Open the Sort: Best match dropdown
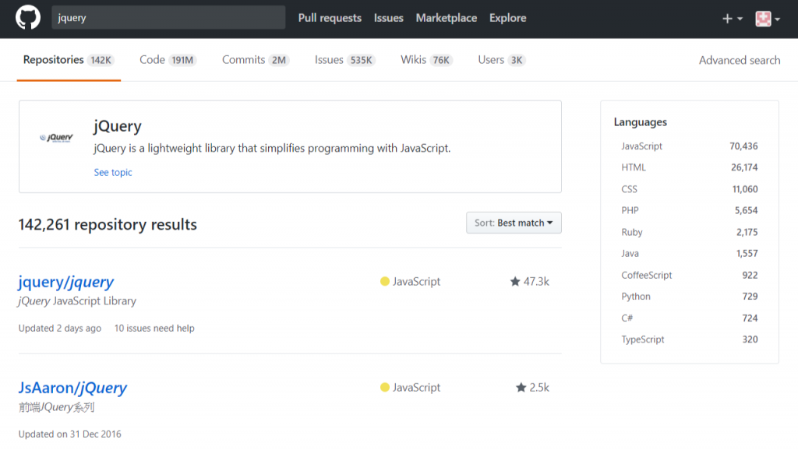Screen dimensions: 798x450 point(514,223)
